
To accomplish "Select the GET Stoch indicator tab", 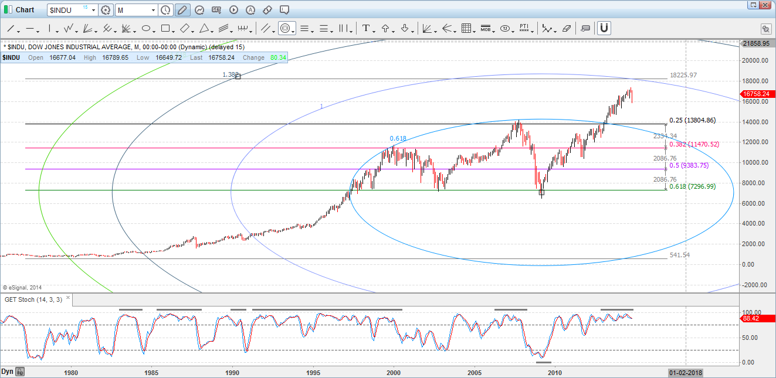I will point(32,299).
